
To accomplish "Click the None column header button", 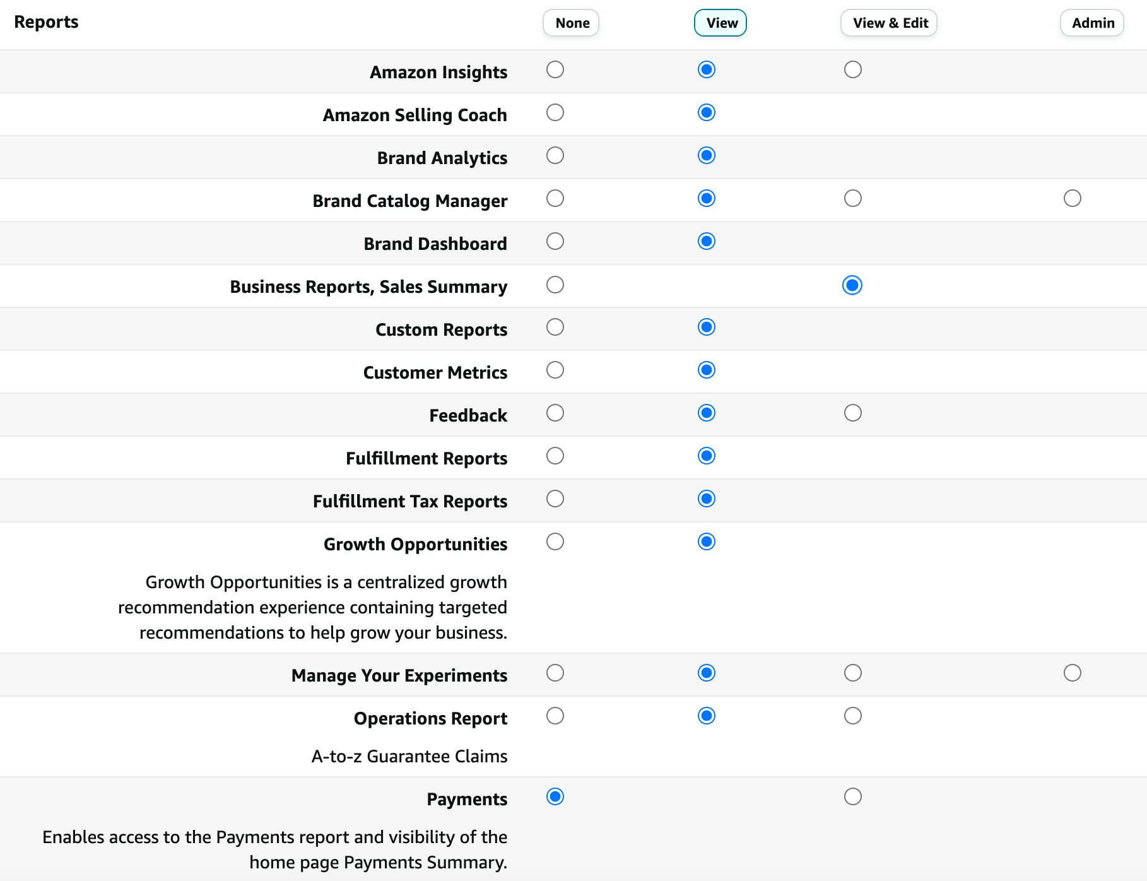I will 570,23.
